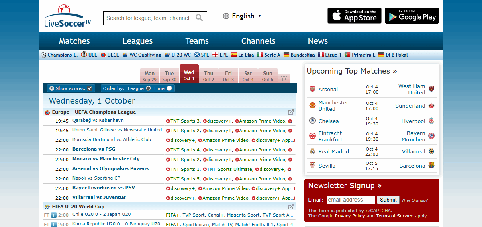Select Order by League radio button
Image resolution: width=482 pixels, height=227 pixels.
click(148, 88)
